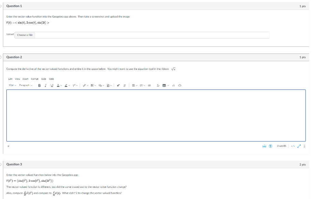Click the Choose a File button

(25, 35)
